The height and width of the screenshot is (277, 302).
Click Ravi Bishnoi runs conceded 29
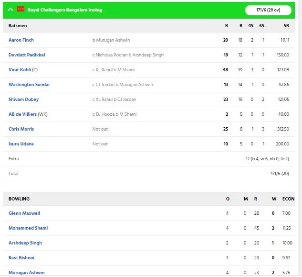256,258
